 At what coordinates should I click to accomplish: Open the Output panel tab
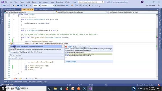point(45,81)
